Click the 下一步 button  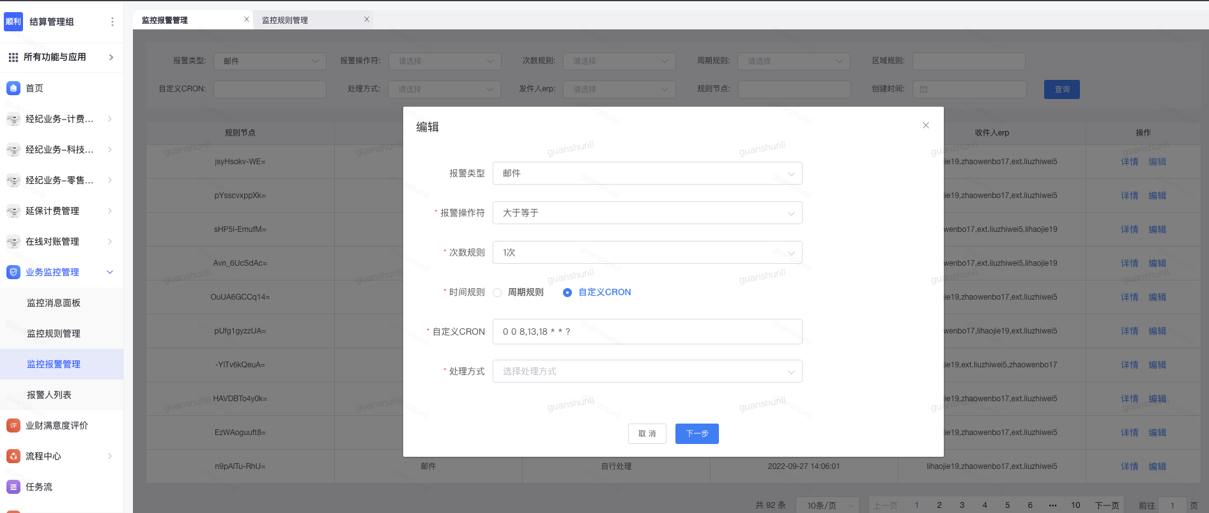coord(697,434)
